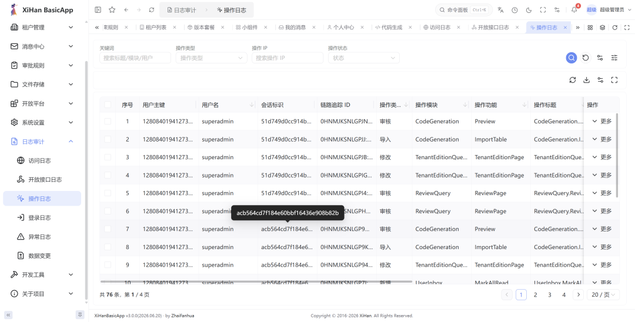This screenshot has height=322, width=635.
Task: Open column settings icon in table toolbar
Action: [600, 80]
